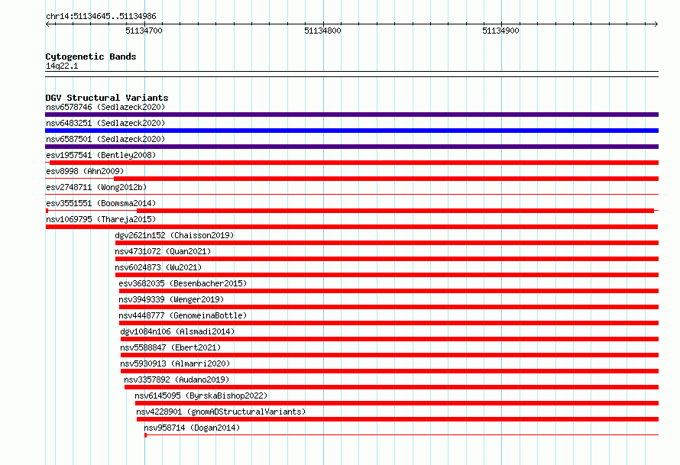Click the 14q22.1 band label

pos(62,66)
